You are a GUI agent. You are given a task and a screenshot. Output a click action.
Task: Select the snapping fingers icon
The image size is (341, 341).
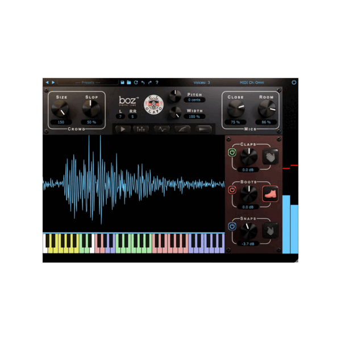(271, 231)
